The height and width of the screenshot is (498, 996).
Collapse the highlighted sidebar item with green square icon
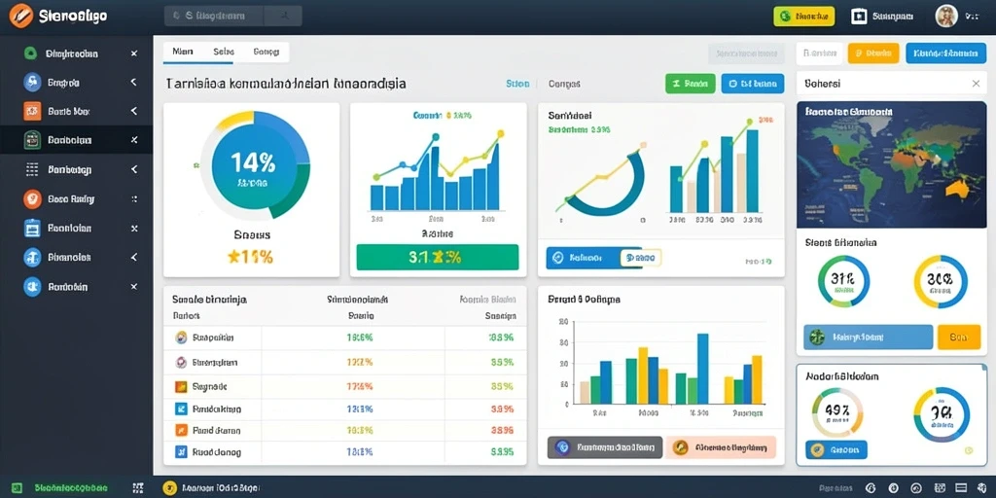[134, 140]
